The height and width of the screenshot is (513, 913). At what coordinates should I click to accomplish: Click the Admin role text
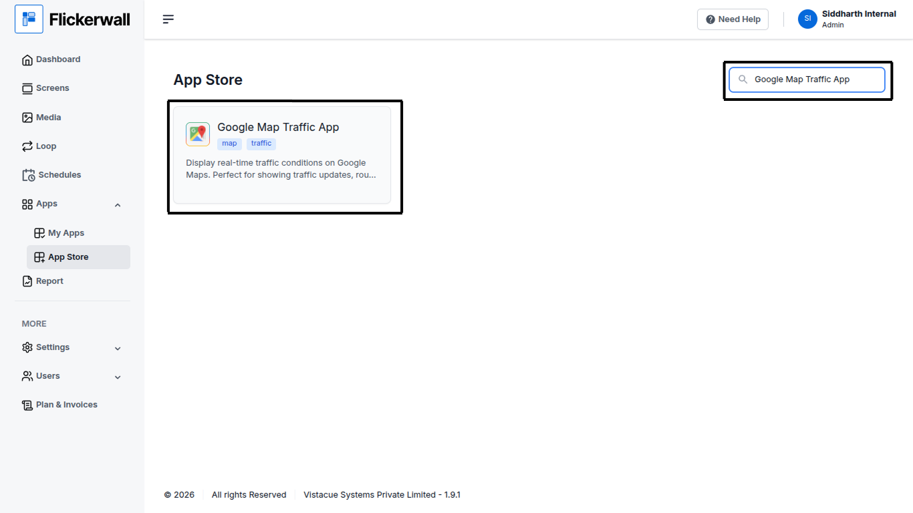pyautogui.click(x=833, y=25)
